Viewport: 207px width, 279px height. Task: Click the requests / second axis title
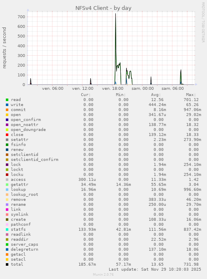[4, 48]
